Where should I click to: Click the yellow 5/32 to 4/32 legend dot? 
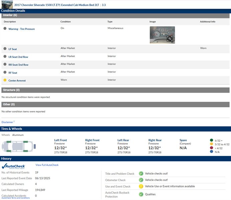211,144
